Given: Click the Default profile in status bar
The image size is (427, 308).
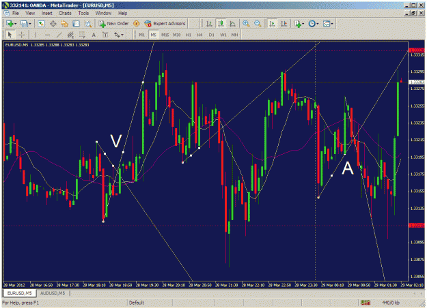Looking at the screenshot, I should pos(137,303).
